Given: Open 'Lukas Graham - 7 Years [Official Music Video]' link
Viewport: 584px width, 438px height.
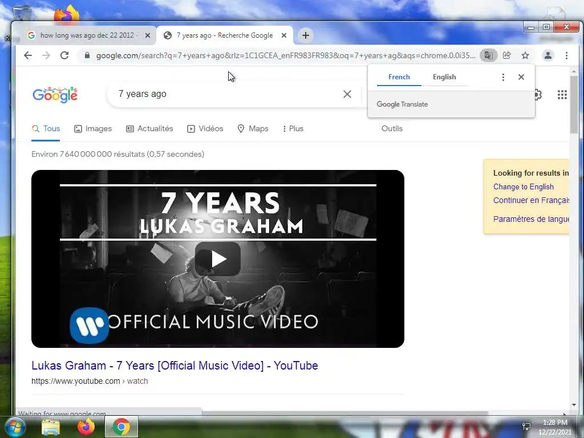Looking at the screenshot, I should click(x=175, y=366).
